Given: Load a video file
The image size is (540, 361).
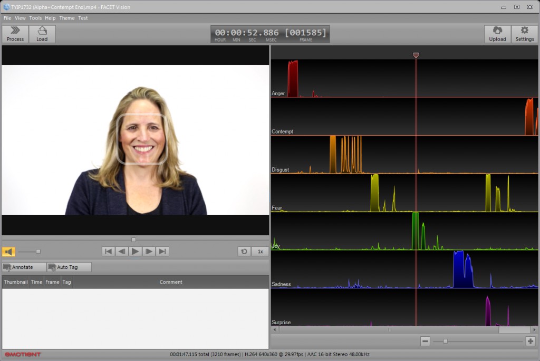Looking at the screenshot, I should pos(42,34).
